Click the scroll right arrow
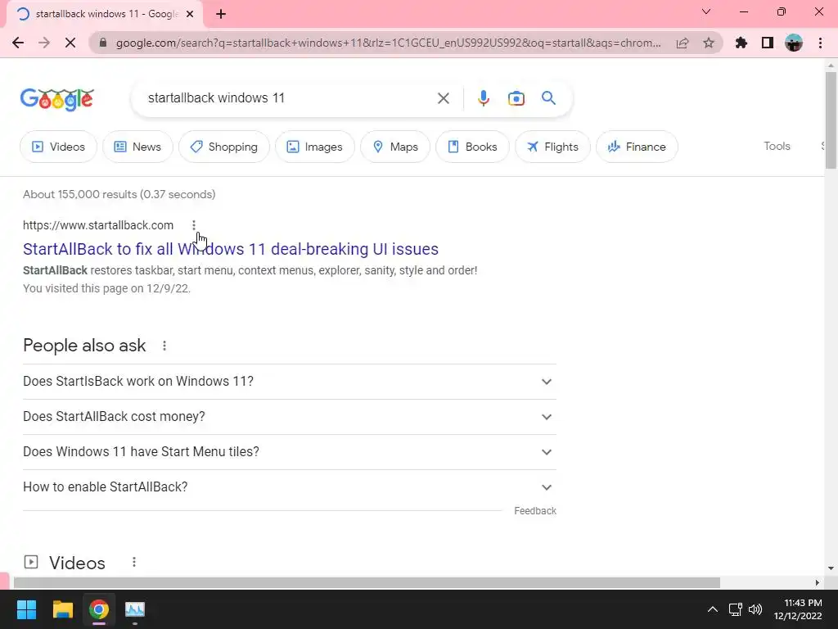Viewport: 838px width, 629px height. tap(818, 582)
